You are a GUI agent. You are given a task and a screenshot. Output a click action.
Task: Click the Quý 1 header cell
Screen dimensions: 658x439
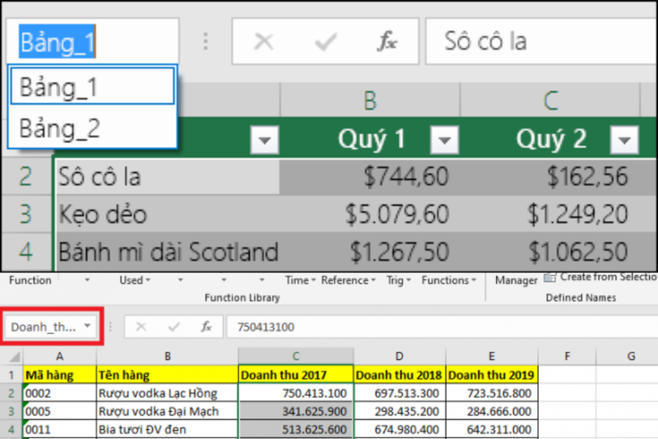point(370,139)
